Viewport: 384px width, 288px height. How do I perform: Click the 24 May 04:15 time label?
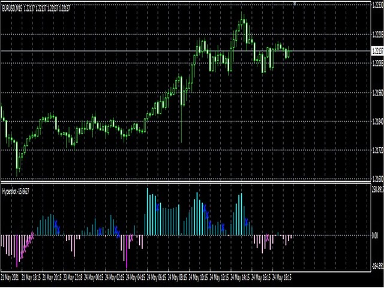(x=136, y=277)
